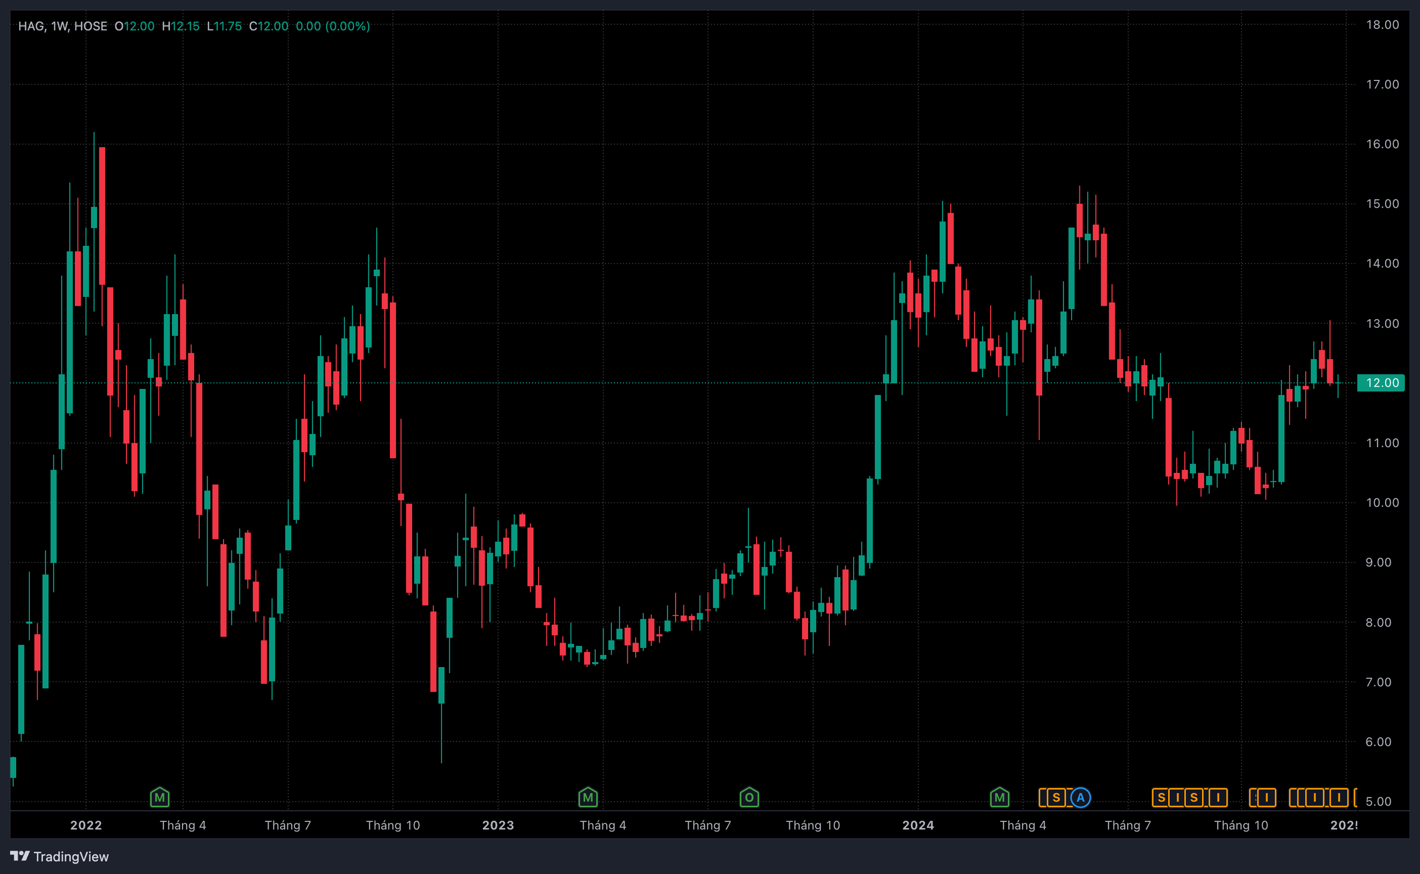Click the 2022 year label on time axis

(86, 825)
